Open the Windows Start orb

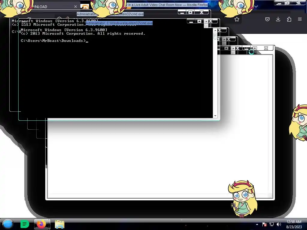[8, 224]
